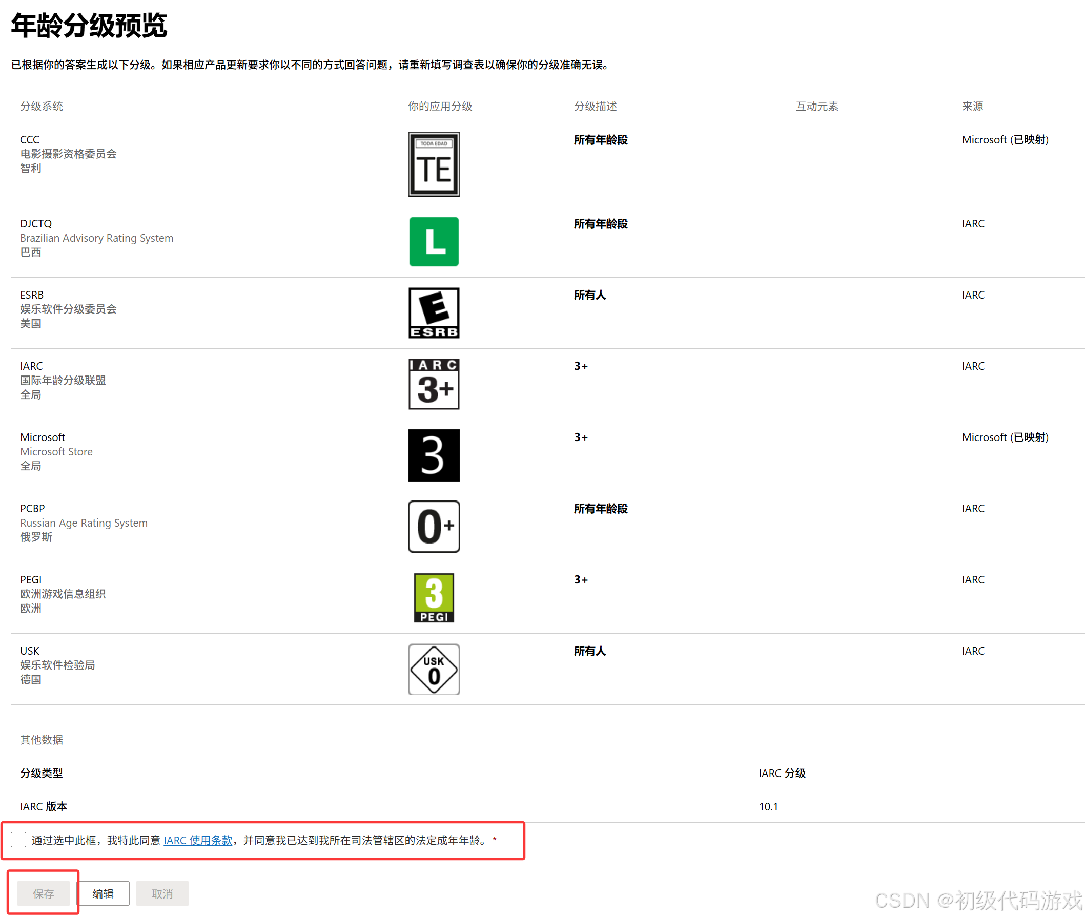Click the CCC TE rating icon
This screenshot has width=1085, height=919.
[x=434, y=163]
